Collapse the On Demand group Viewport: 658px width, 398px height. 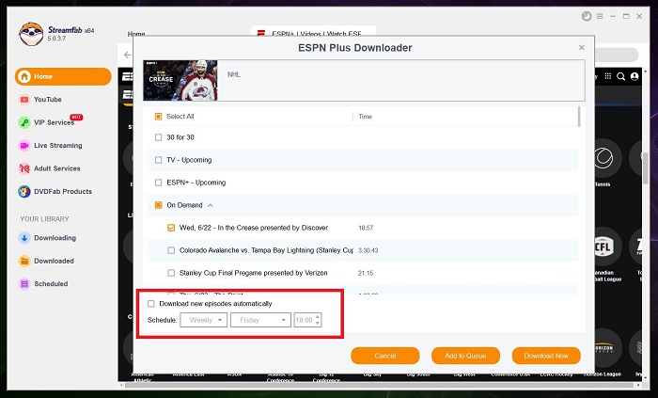211,205
